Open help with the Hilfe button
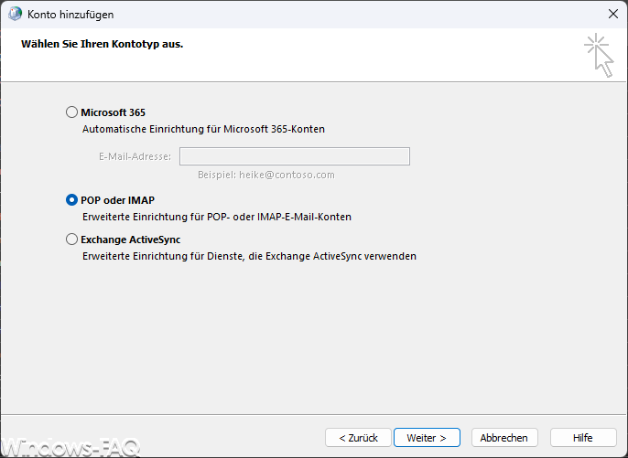628x458 pixels. [583, 438]
